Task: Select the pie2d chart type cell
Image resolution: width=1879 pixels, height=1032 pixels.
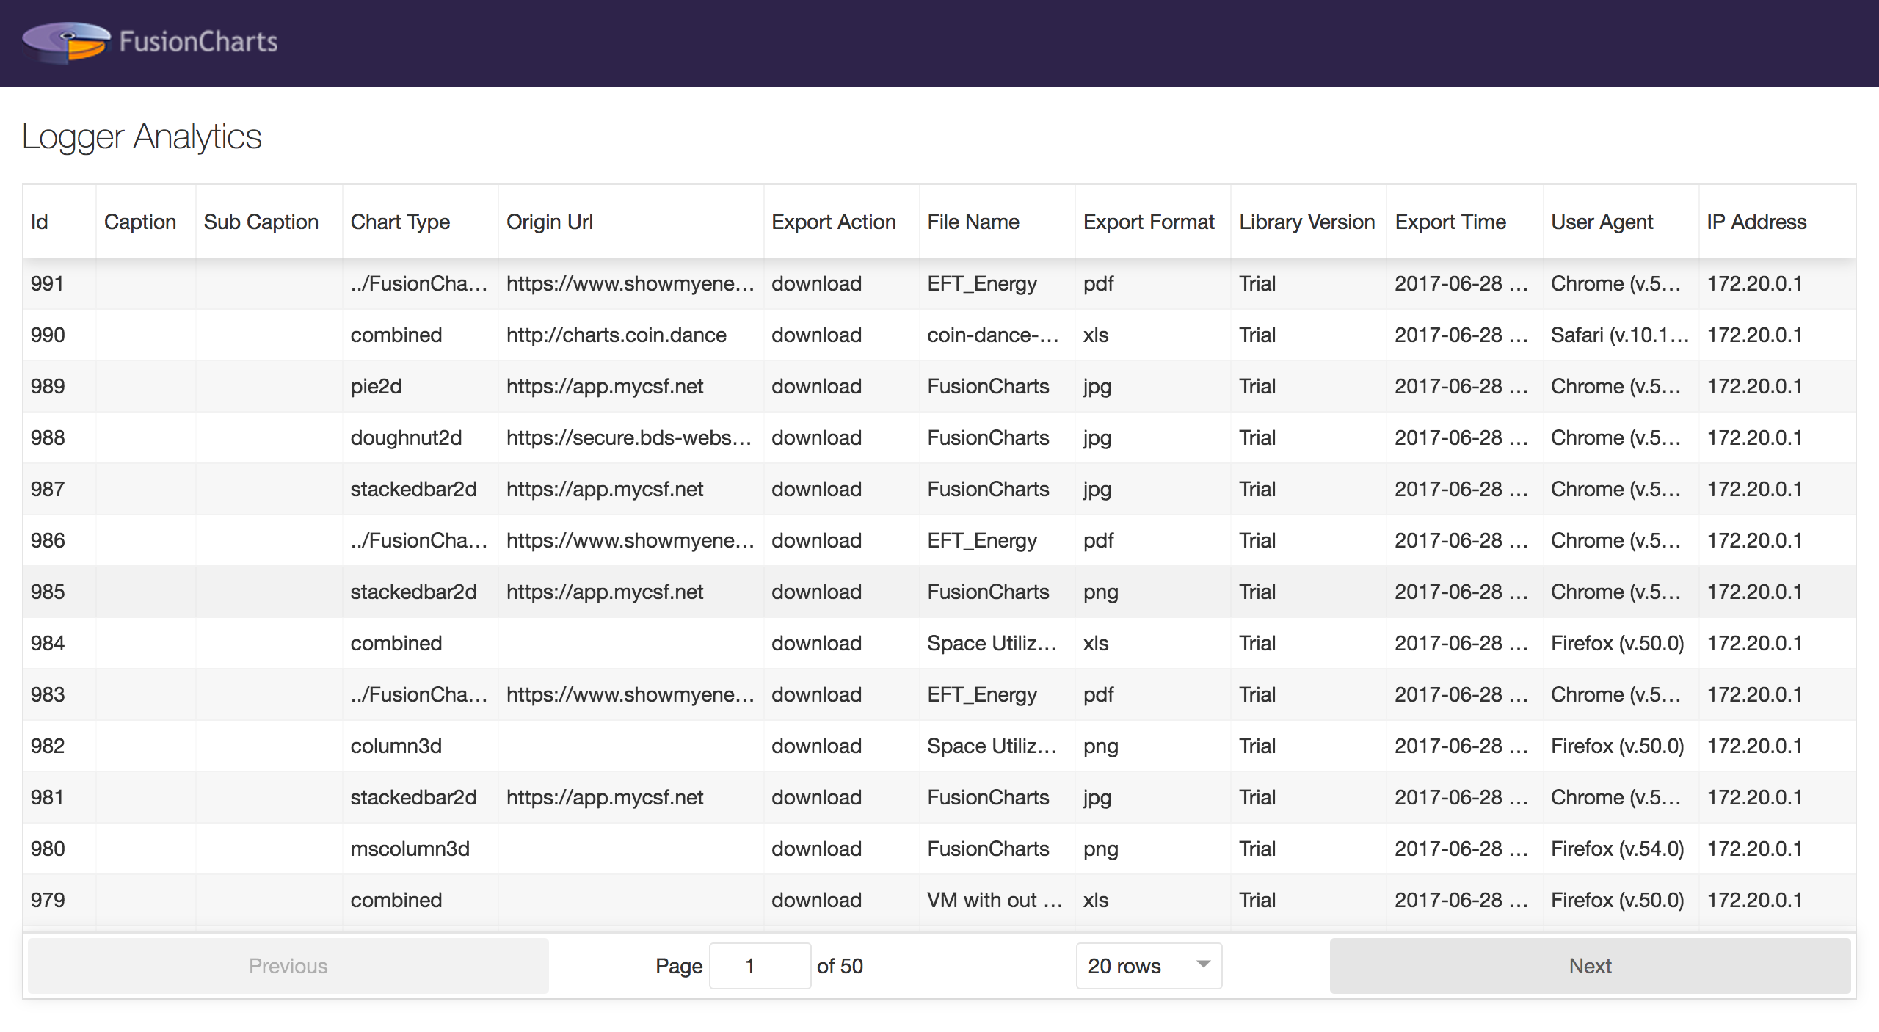Action: point(376,386)
